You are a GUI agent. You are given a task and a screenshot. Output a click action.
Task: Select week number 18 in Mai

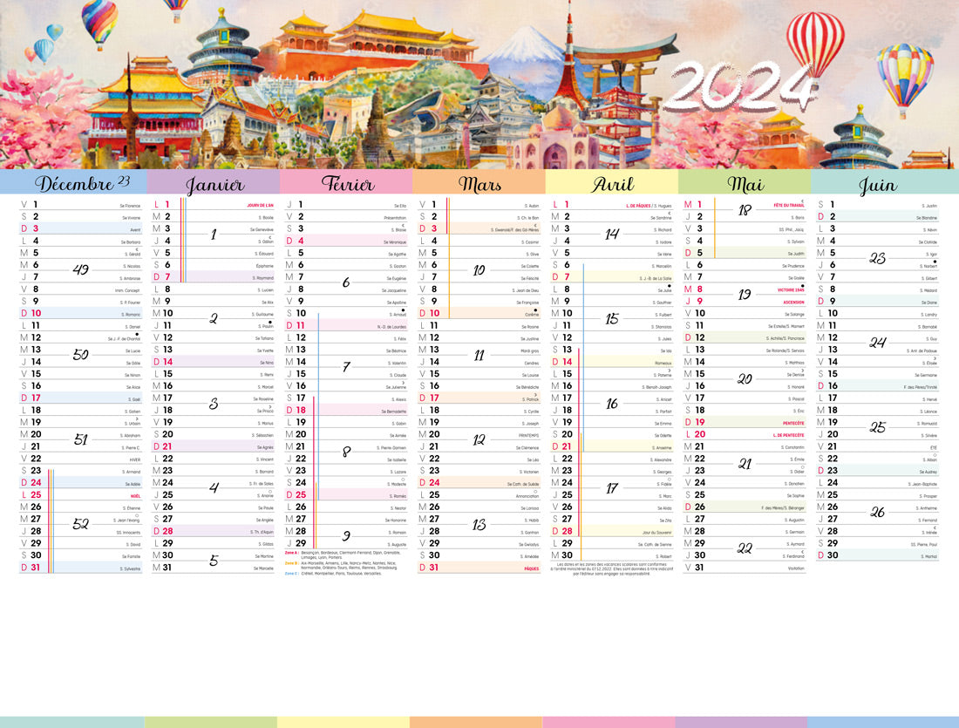click(745, 210)
